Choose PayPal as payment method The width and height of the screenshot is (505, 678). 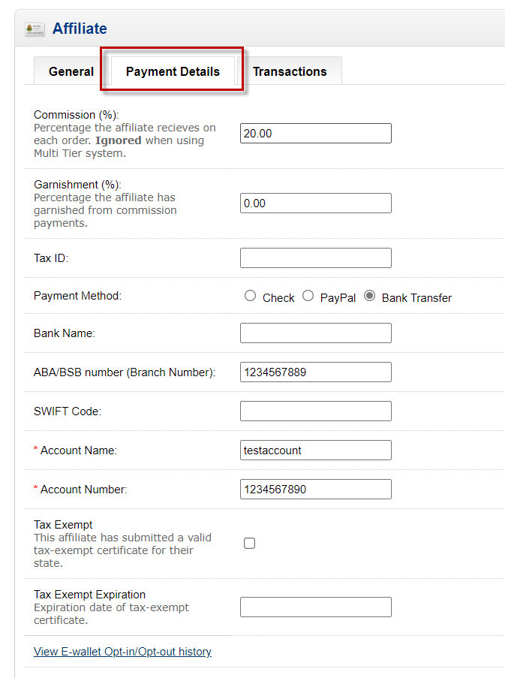308,296
